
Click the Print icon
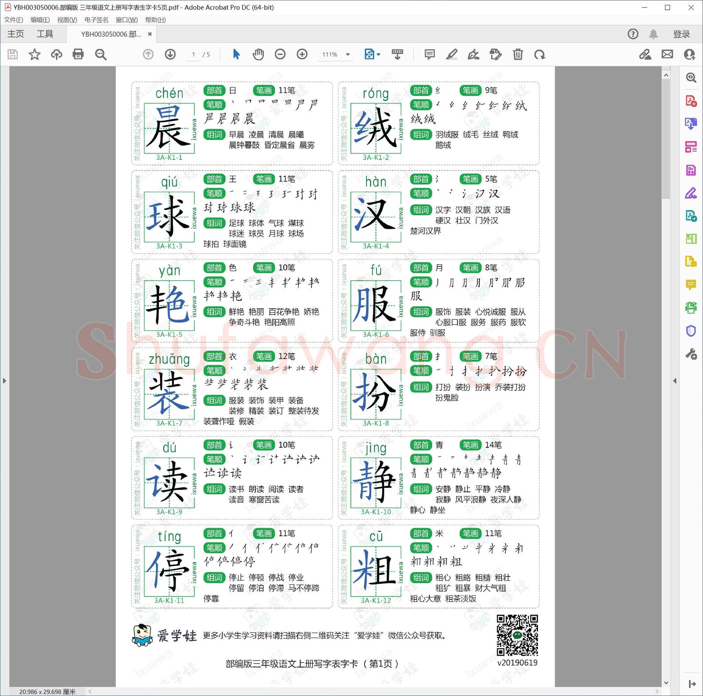[78, 54]
